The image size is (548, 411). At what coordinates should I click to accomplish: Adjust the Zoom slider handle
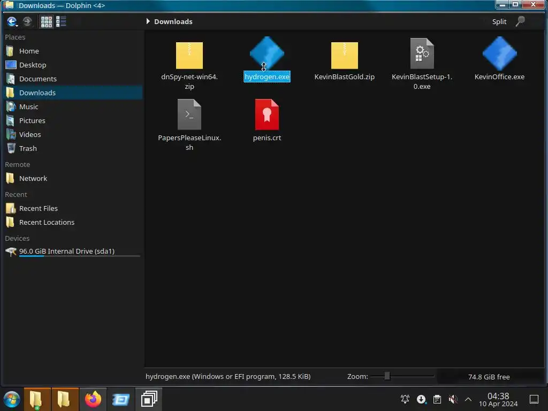(x=387, y=376)
